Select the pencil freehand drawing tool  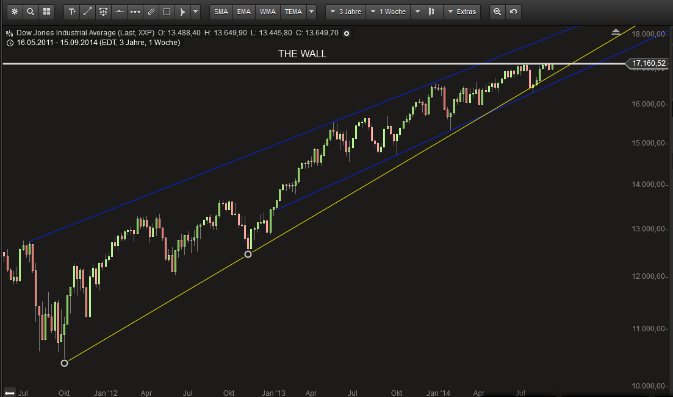click(151, 12)
